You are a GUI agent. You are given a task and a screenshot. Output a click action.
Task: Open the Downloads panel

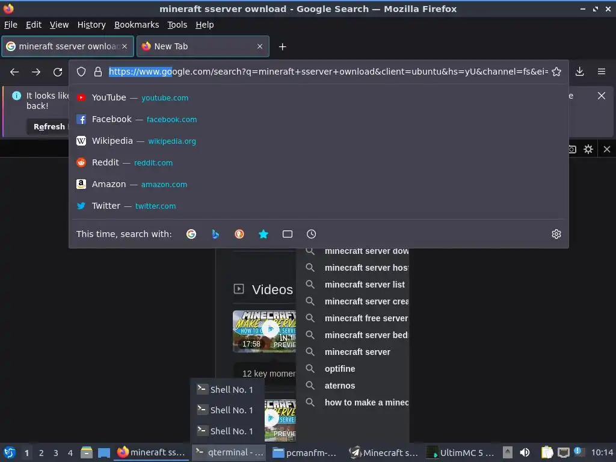point(579,72)
